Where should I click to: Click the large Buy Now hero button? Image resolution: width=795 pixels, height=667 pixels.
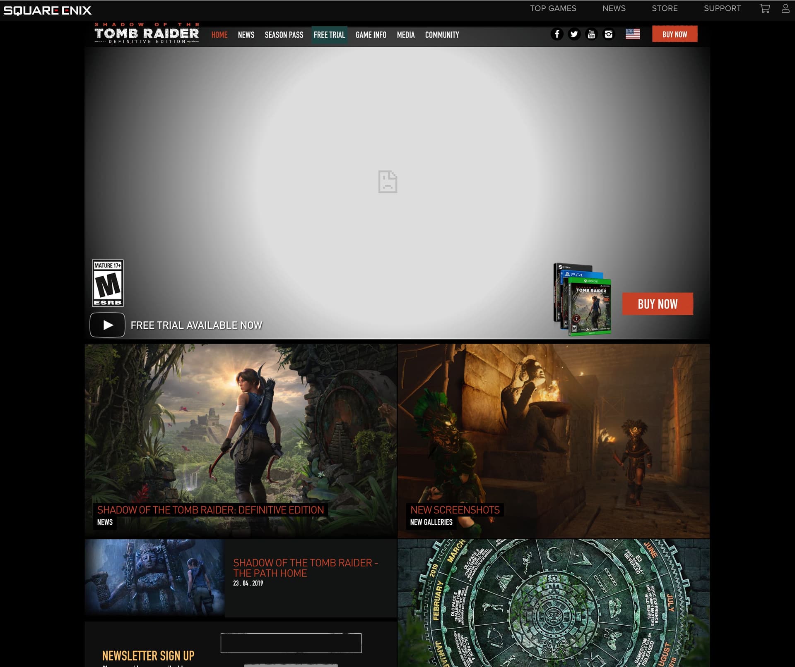(658, 304)
